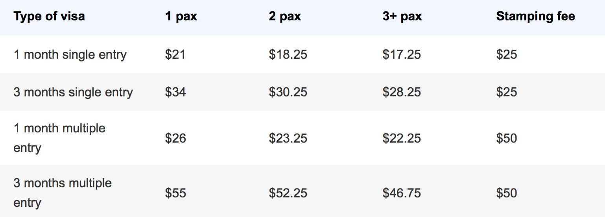Click the $17.25 price cell
The height and width of the screenshot is (217, 605).
pos(402,54)
